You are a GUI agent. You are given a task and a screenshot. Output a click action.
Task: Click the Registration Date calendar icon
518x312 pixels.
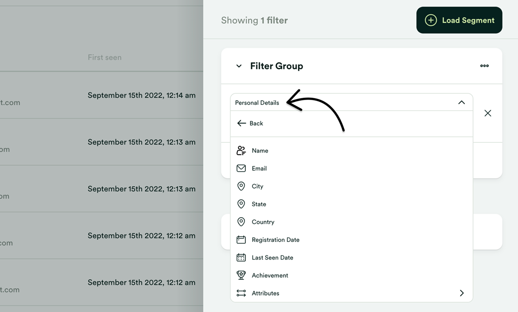(241, 239)
